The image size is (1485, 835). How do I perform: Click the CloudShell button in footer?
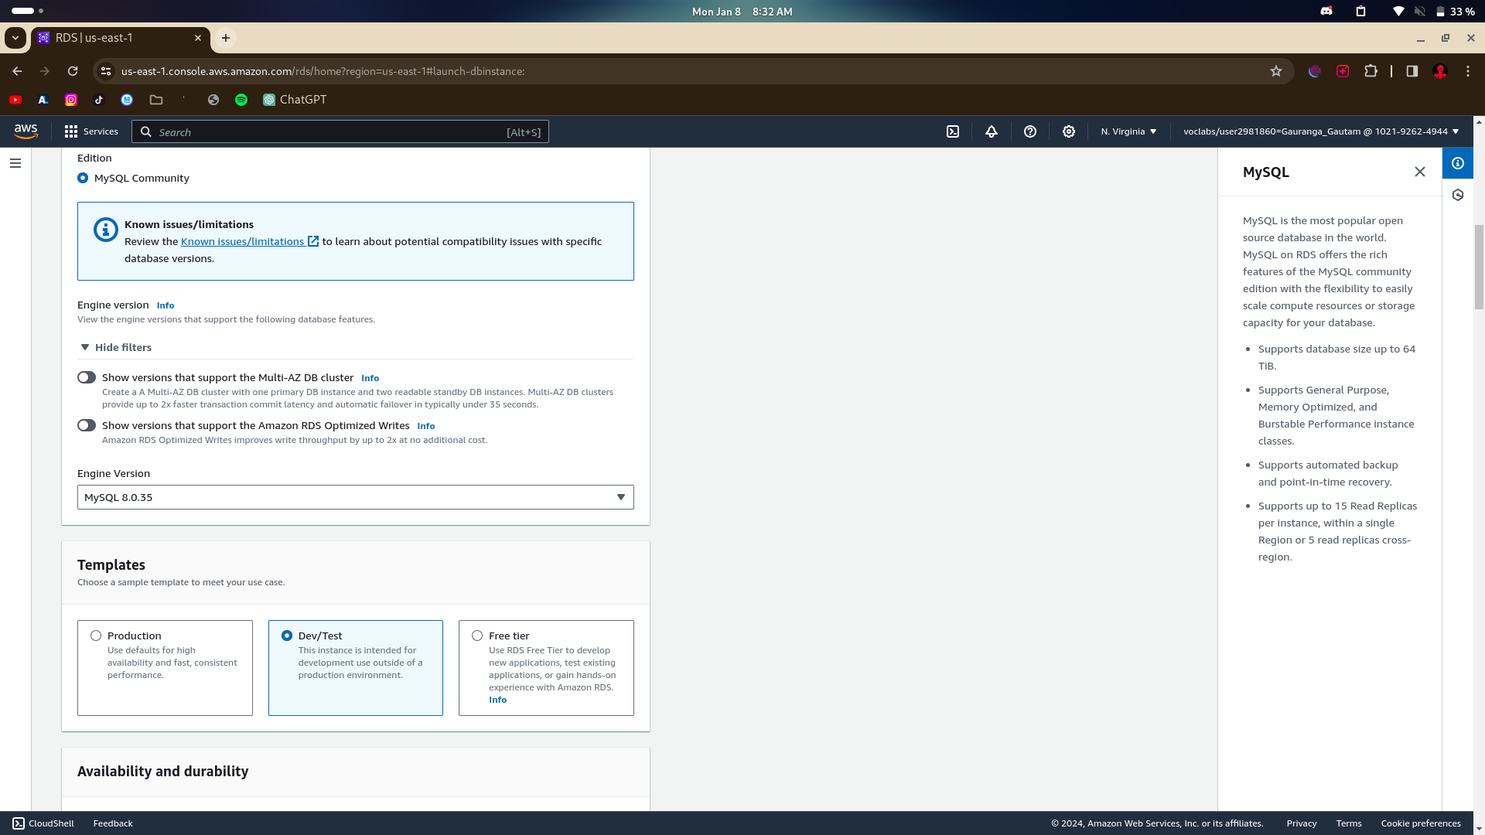tap(43, 823)
